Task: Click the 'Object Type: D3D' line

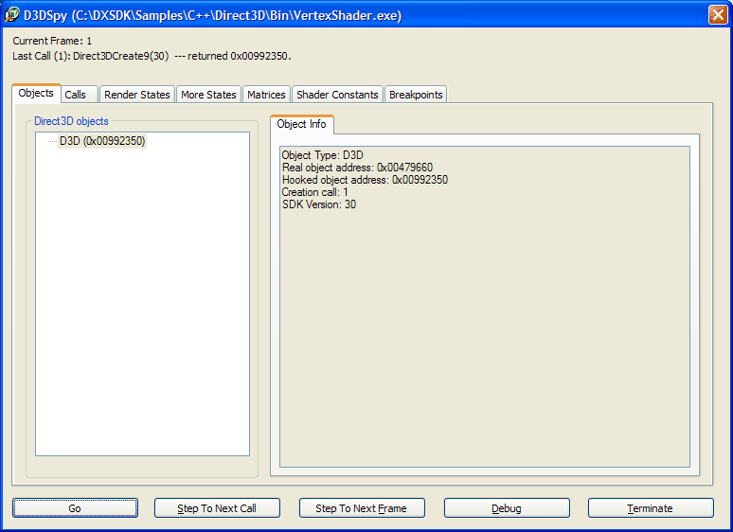Action: [x=323, y=155]
